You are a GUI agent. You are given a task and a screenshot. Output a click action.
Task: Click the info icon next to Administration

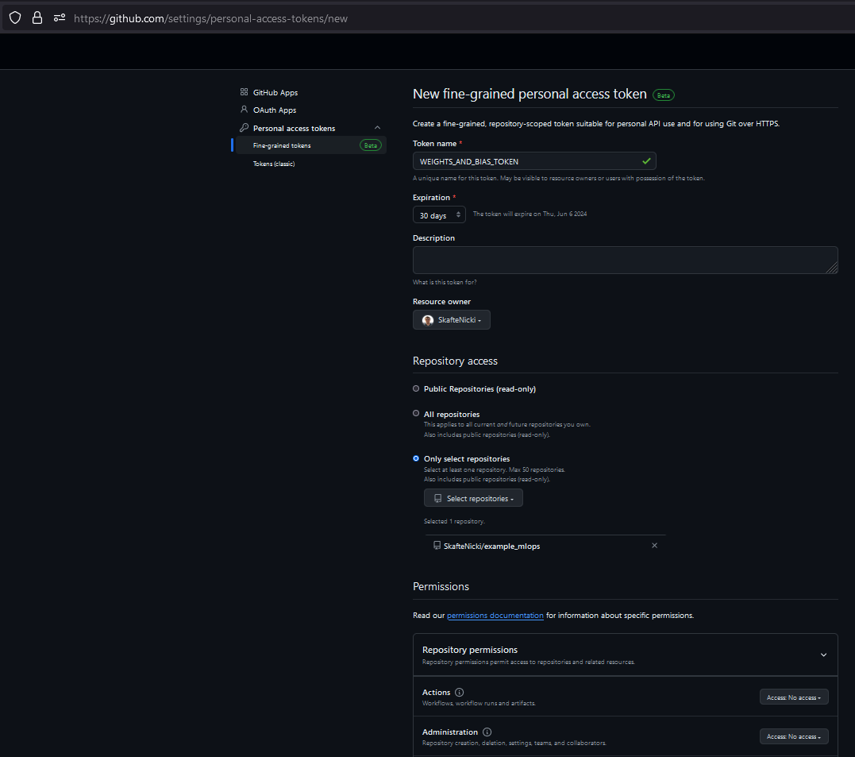click(x=487, y=732)
